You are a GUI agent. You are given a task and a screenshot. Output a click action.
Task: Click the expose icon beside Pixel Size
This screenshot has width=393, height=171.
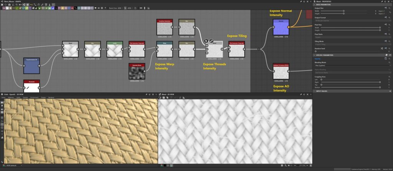click(x=385, y=24)
